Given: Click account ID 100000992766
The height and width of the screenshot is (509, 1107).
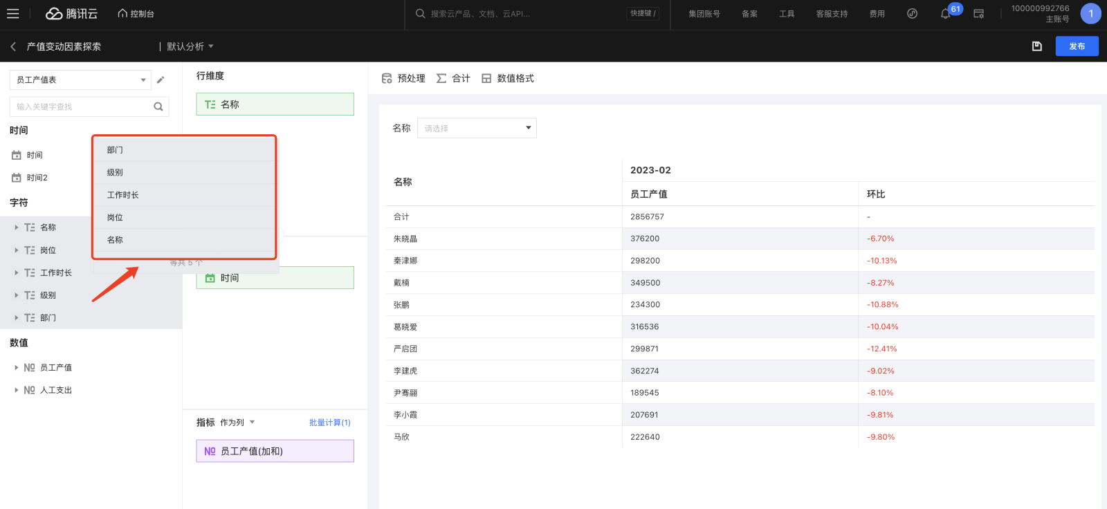Looking at the screenshot, I should [x=1040, y=8].
